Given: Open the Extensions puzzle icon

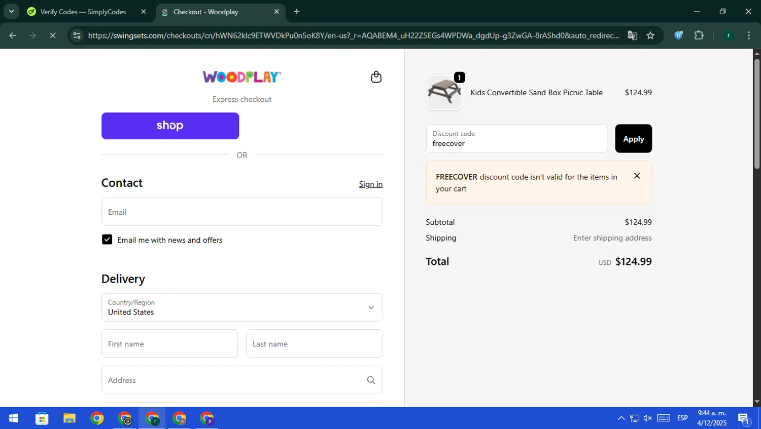Looking at the screenshot, I should [699, 35].
